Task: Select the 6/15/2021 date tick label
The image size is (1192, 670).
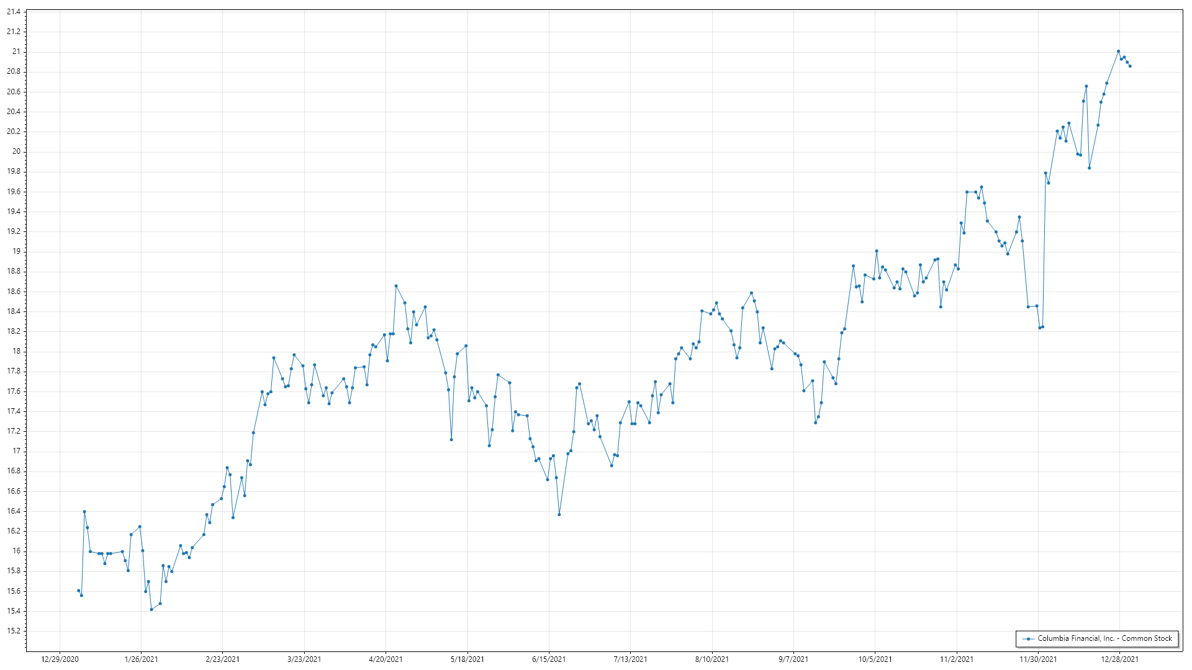Action: point(549,659)
